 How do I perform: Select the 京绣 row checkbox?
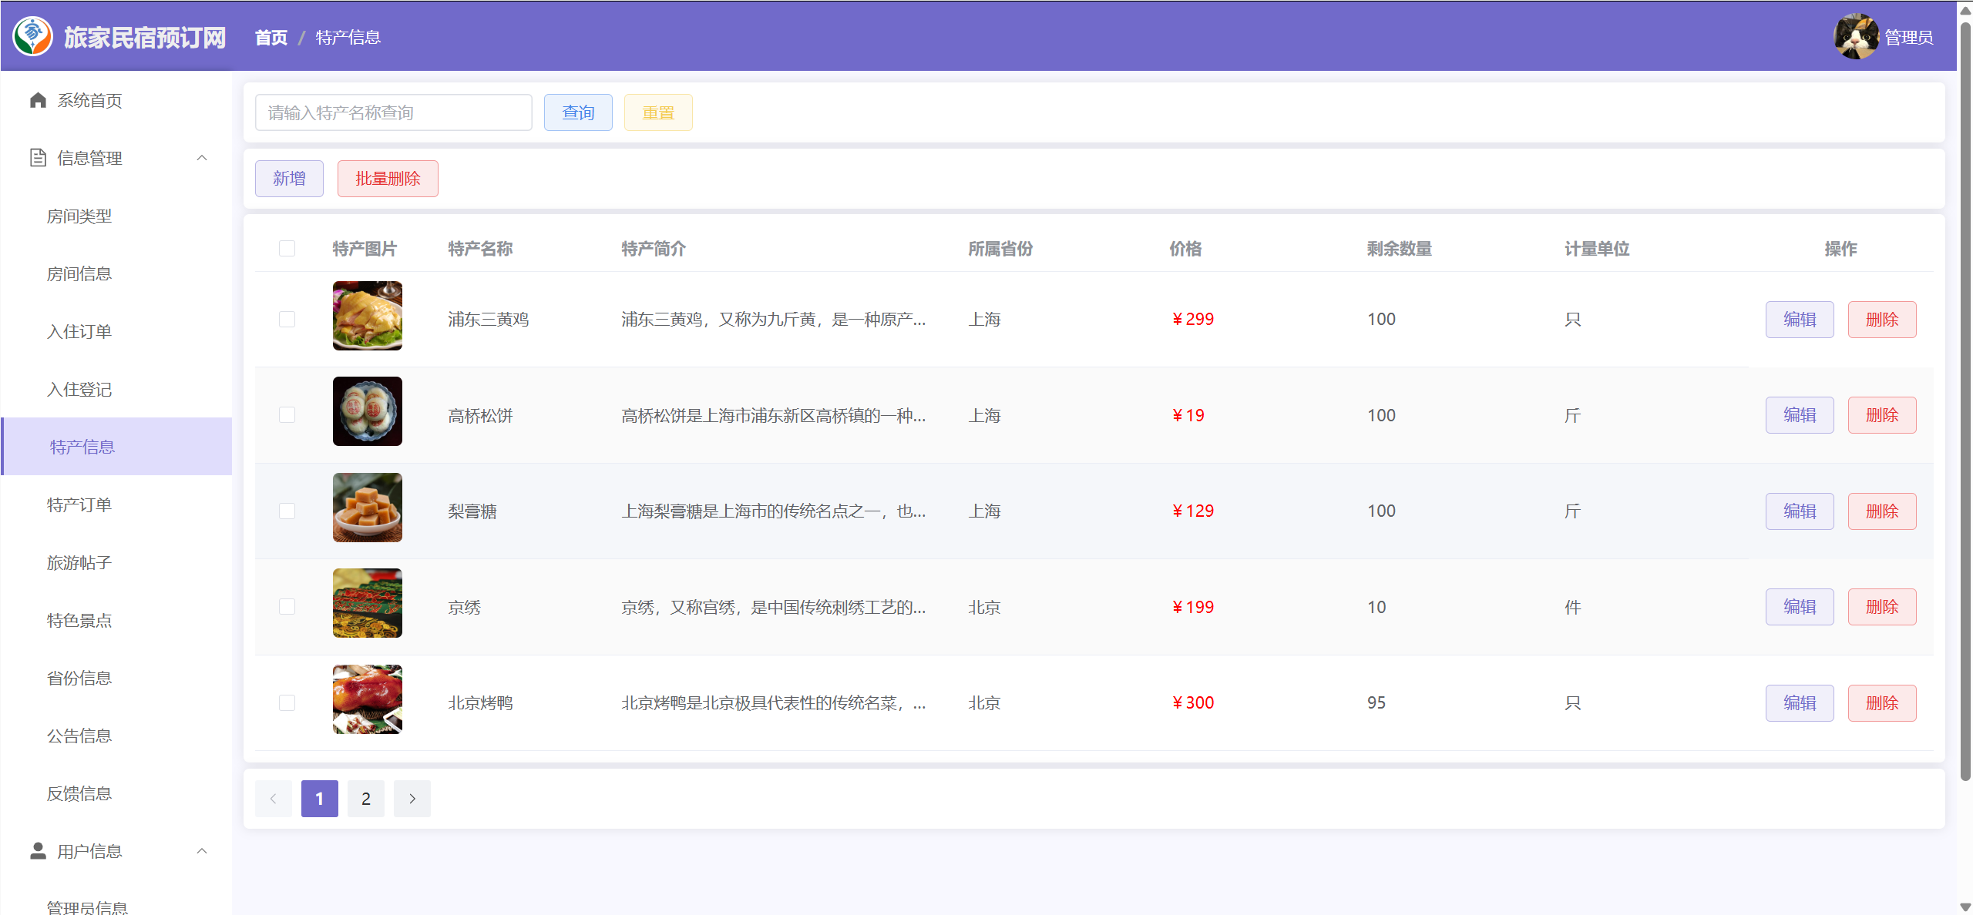[x=287, y=607]
